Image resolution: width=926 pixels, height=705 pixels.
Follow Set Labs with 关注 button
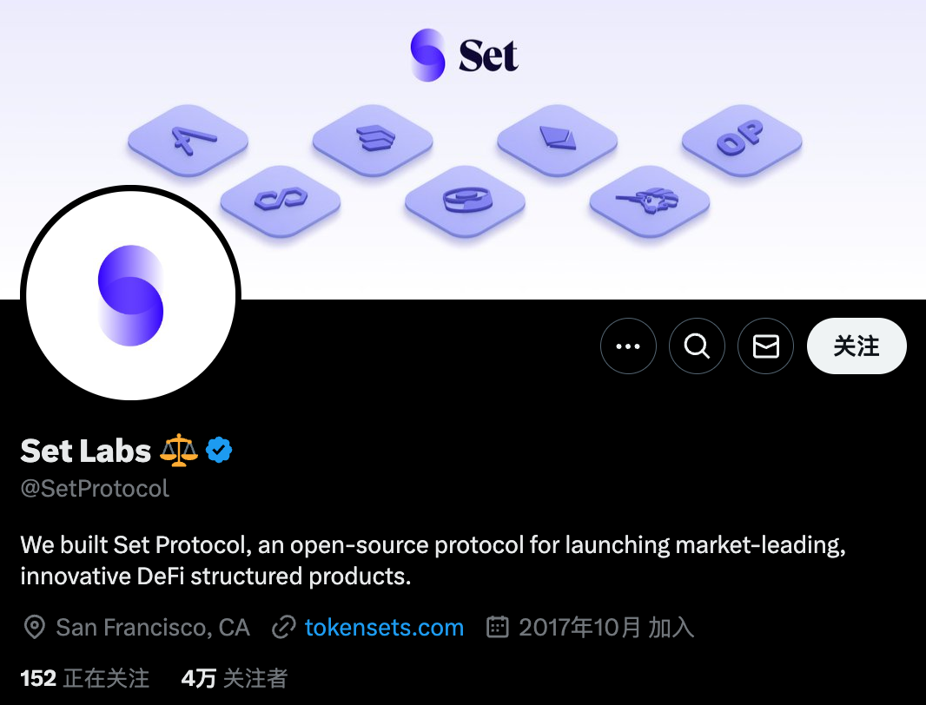tap(857, 346)
